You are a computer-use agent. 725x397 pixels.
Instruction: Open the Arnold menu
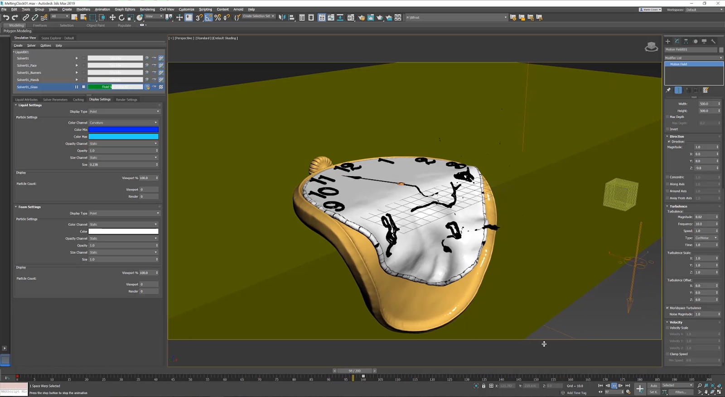238,9
